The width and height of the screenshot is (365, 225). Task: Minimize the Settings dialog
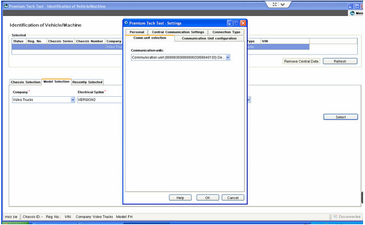(x=230, y=23)
